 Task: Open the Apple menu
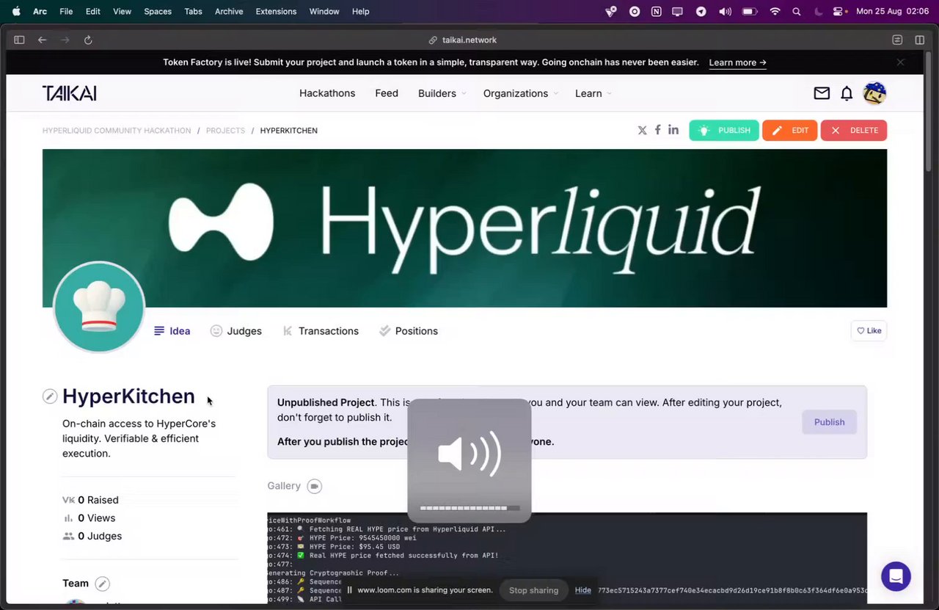point(16,11)
